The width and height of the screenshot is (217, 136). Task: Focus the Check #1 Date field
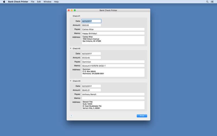[91, 21]
